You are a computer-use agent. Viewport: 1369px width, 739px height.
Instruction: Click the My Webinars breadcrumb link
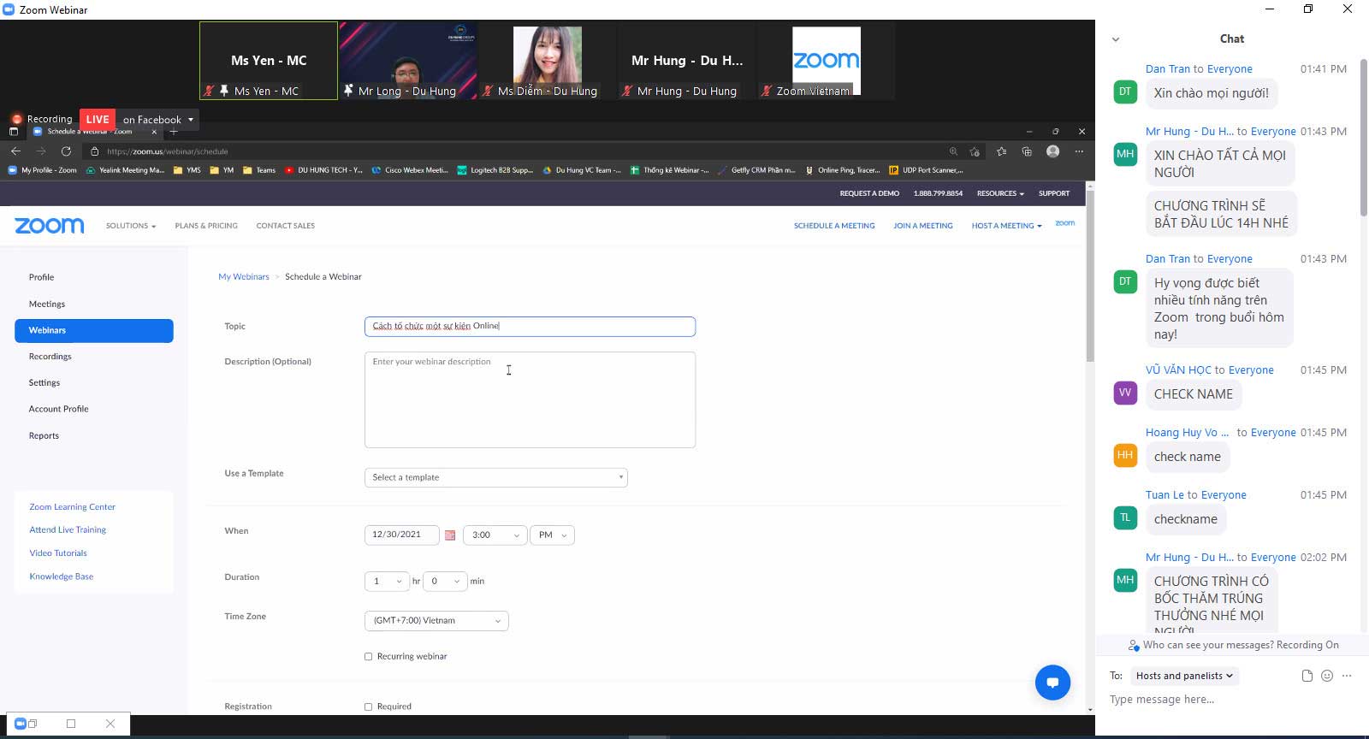point(244,277)
